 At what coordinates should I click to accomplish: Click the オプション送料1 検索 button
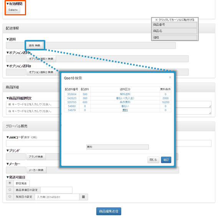pyautogui.click(x=41, y=59)
